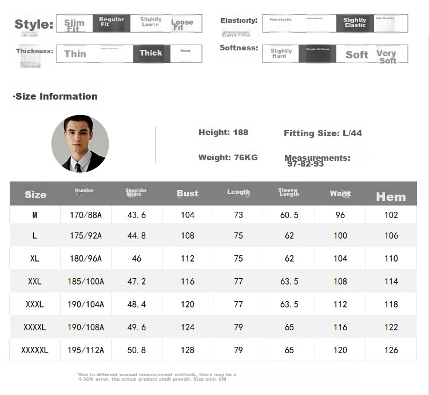Click the hem value 122

tap(391, 327)
